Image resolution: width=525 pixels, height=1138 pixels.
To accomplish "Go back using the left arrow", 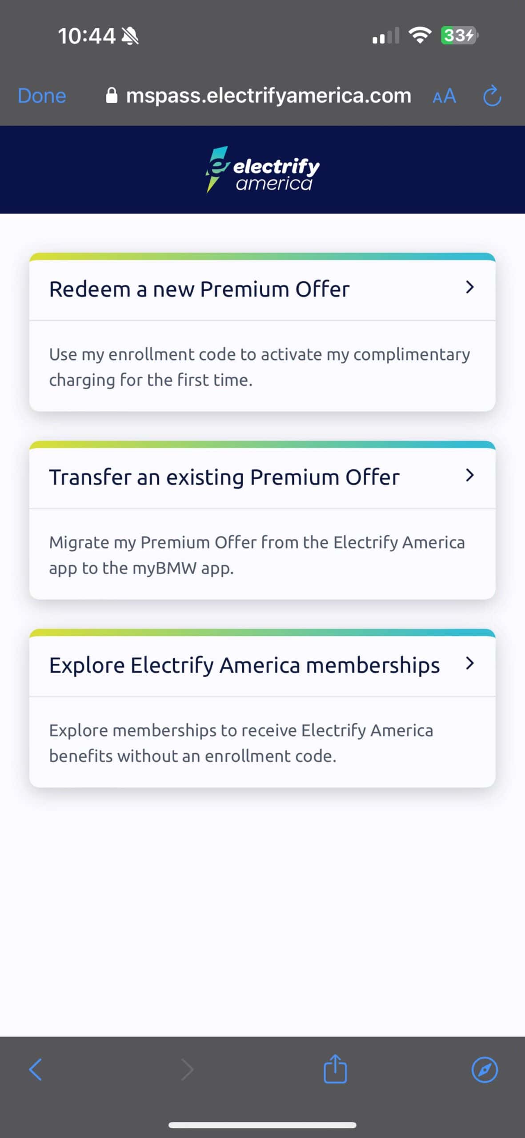I will pyautogui.click(x=36, y=1069).
